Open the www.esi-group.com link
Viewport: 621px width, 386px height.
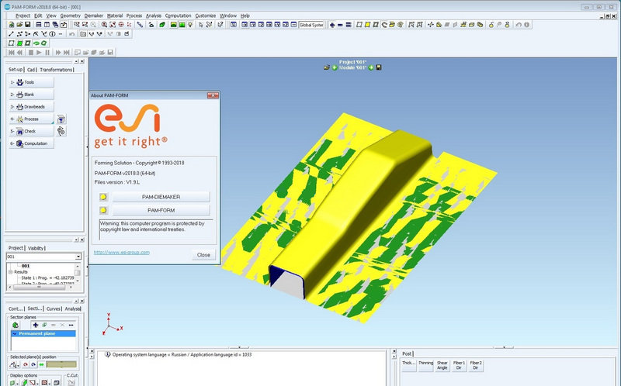(x=121, y=252)
